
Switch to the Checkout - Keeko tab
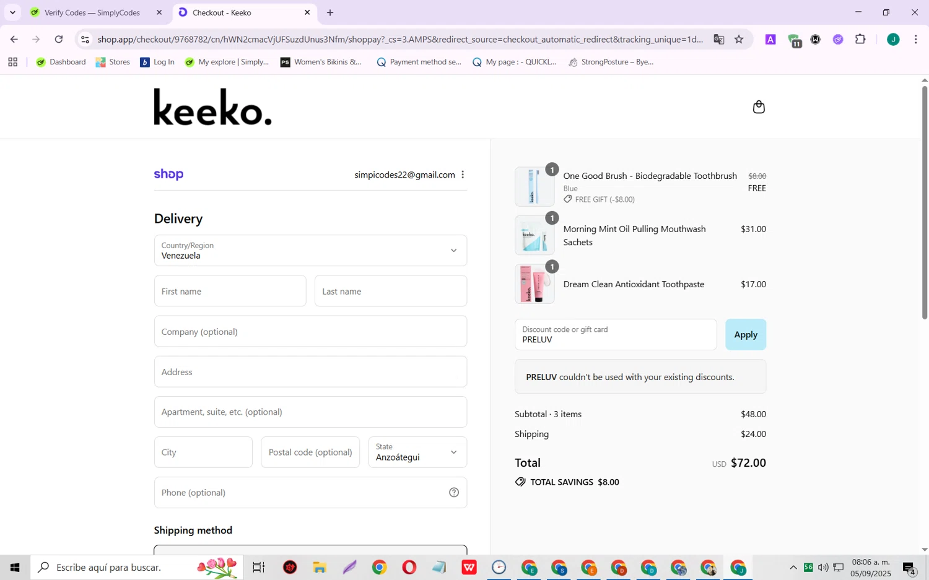pos(245,12)
